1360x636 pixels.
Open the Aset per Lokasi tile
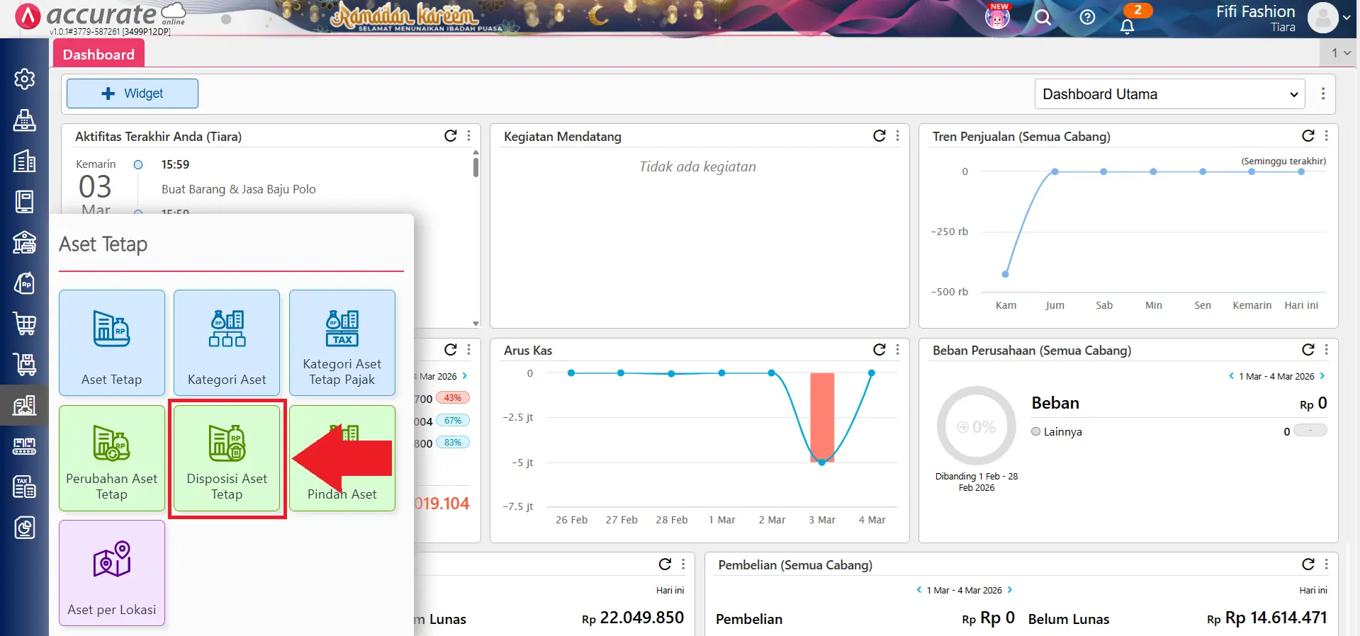click(112, 573)
